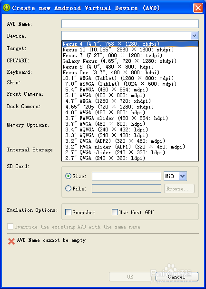Toggle Override the existing AVD checkbox

point(10,227)
